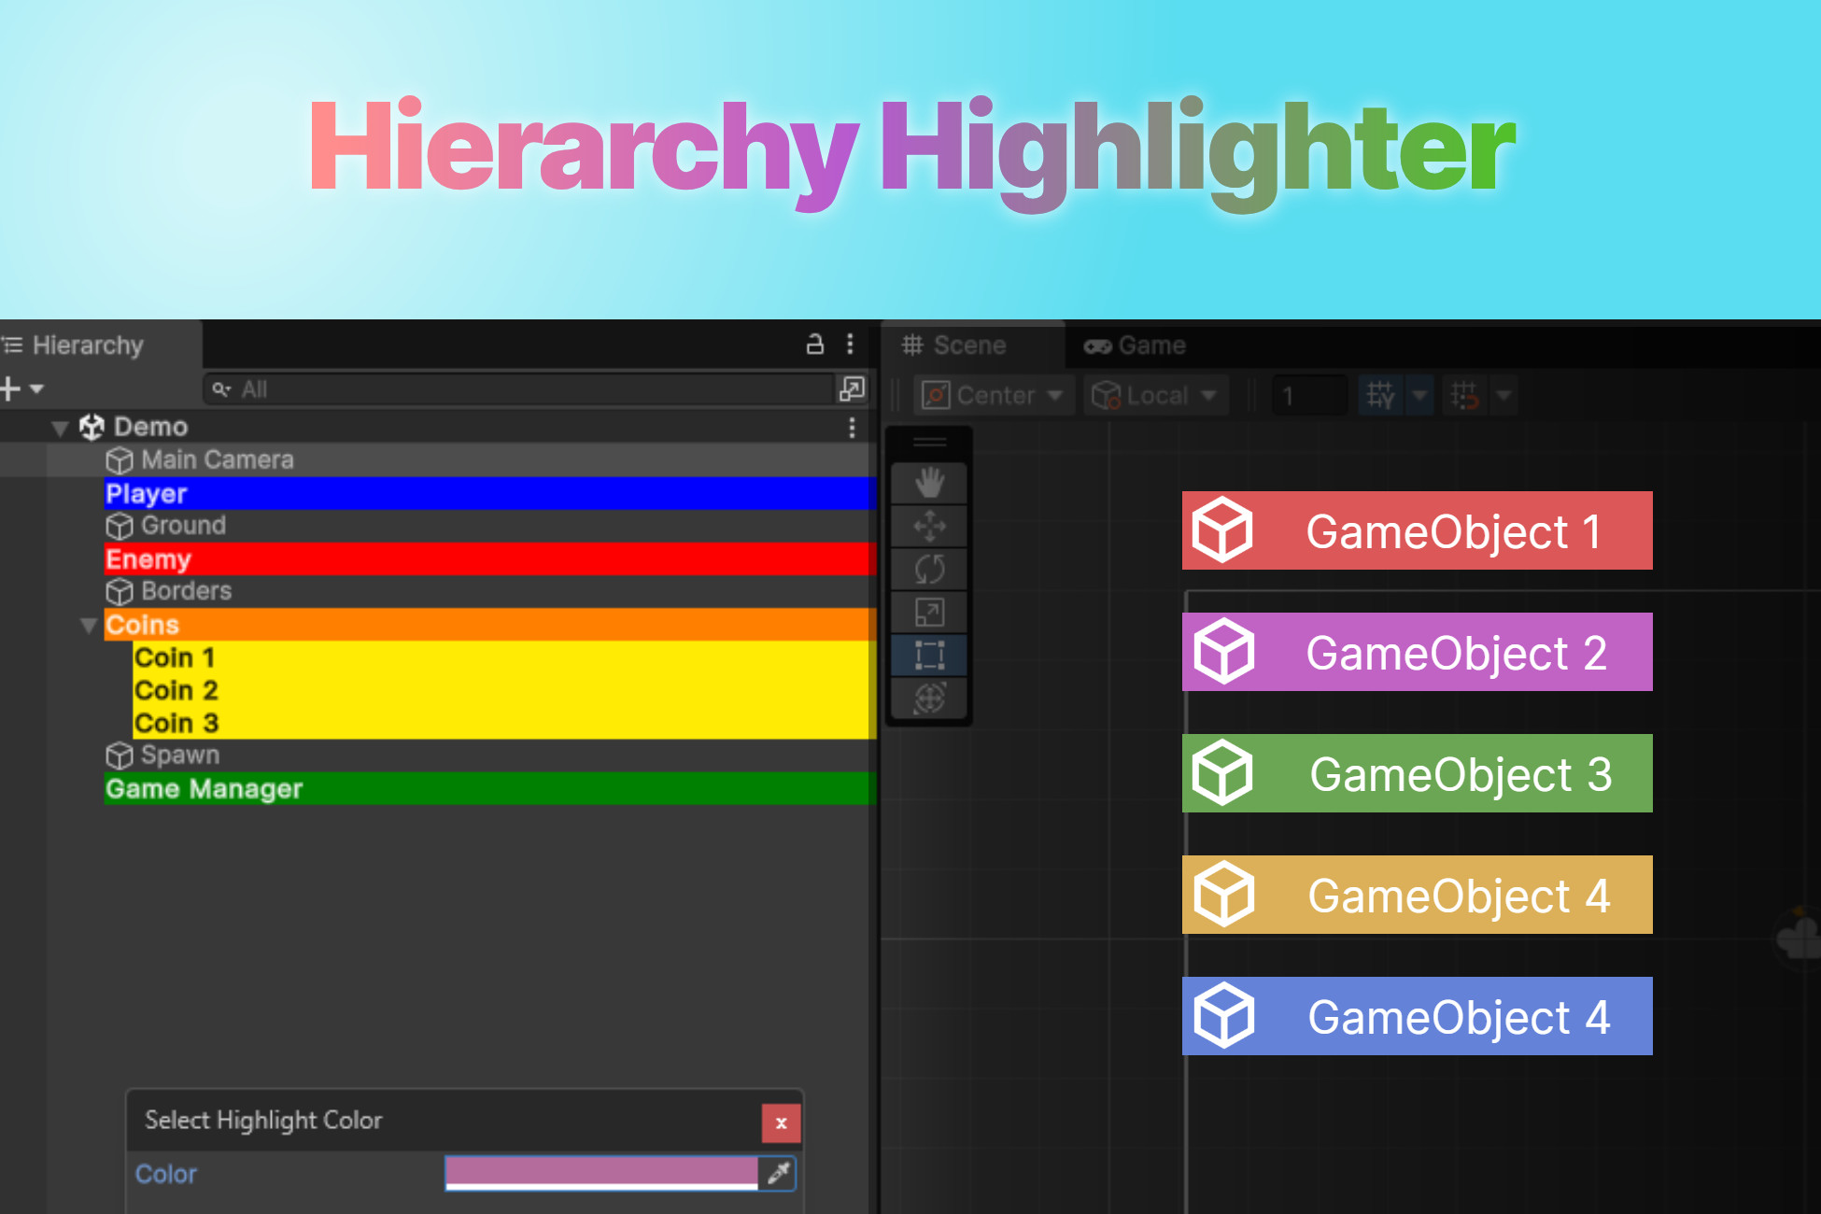Toggle the hierarchy lock padlock icon
Image resolution: width=1821 pixels, height=1214 pixels.
[x=814, y=345]
